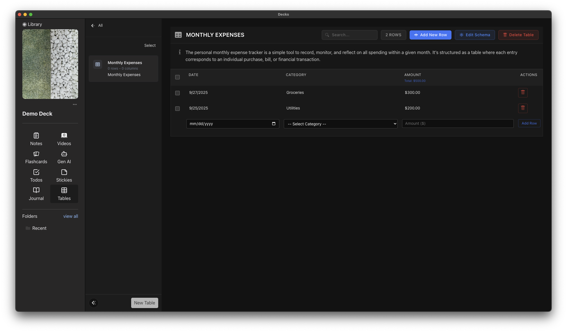
Task: Check the checkbox for the 9/27/2025 row
Action: [177, 93]
